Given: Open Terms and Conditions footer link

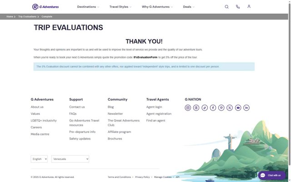Looking at the screenshot, I should pyautogui.click(x=119, y=177).
